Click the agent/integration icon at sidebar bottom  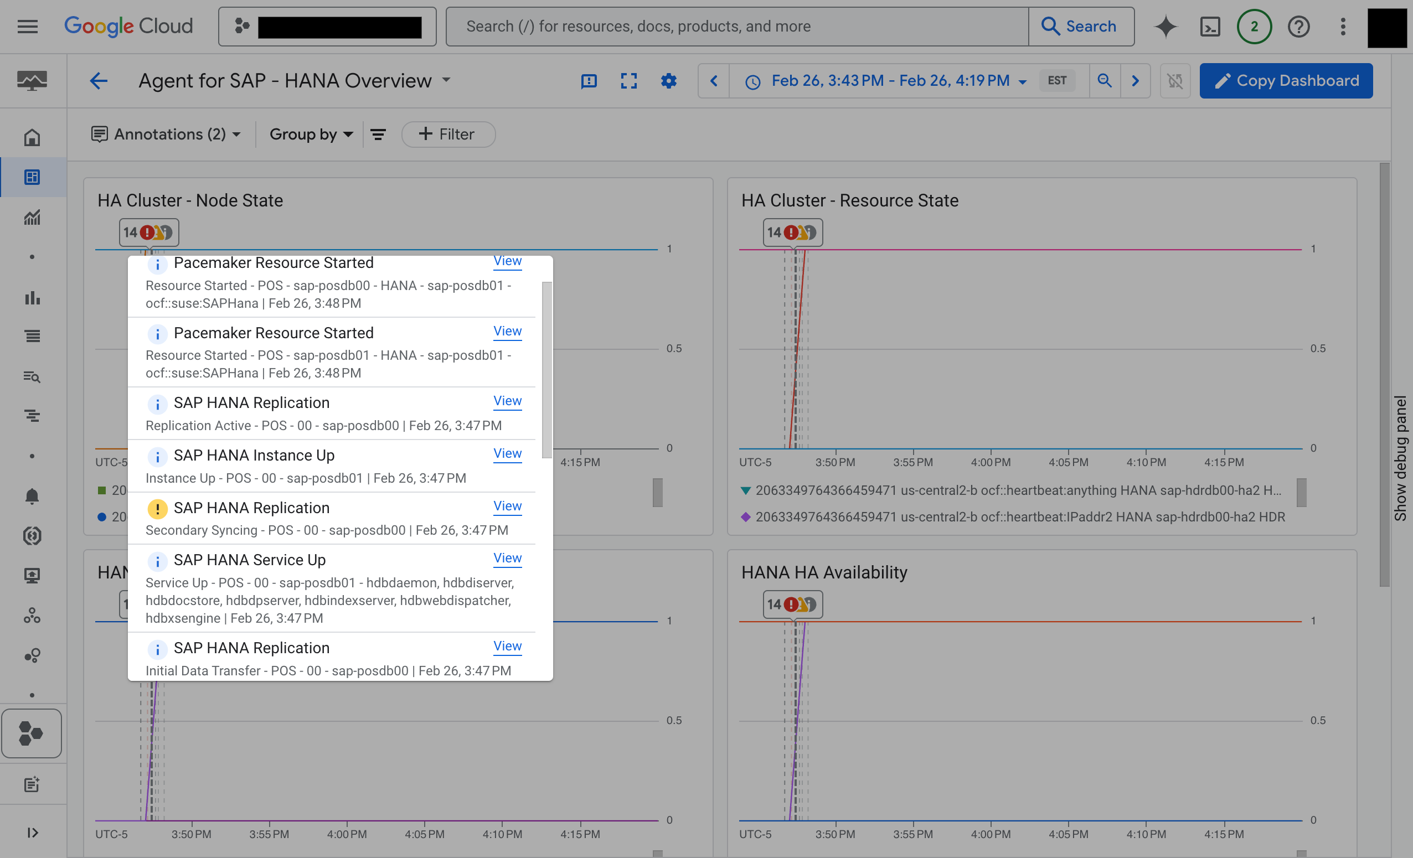click(x=30, y=731)
